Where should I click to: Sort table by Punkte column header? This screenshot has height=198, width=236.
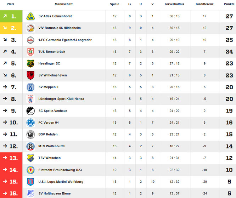(x=229, y=4)
